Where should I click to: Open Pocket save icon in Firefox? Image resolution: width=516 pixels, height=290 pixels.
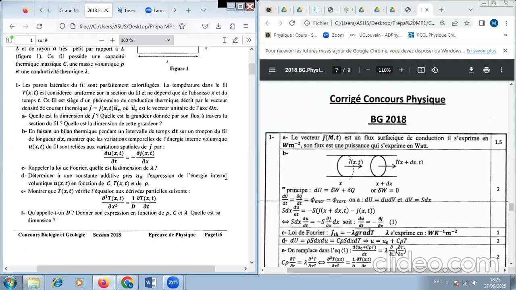click(205, 26)
